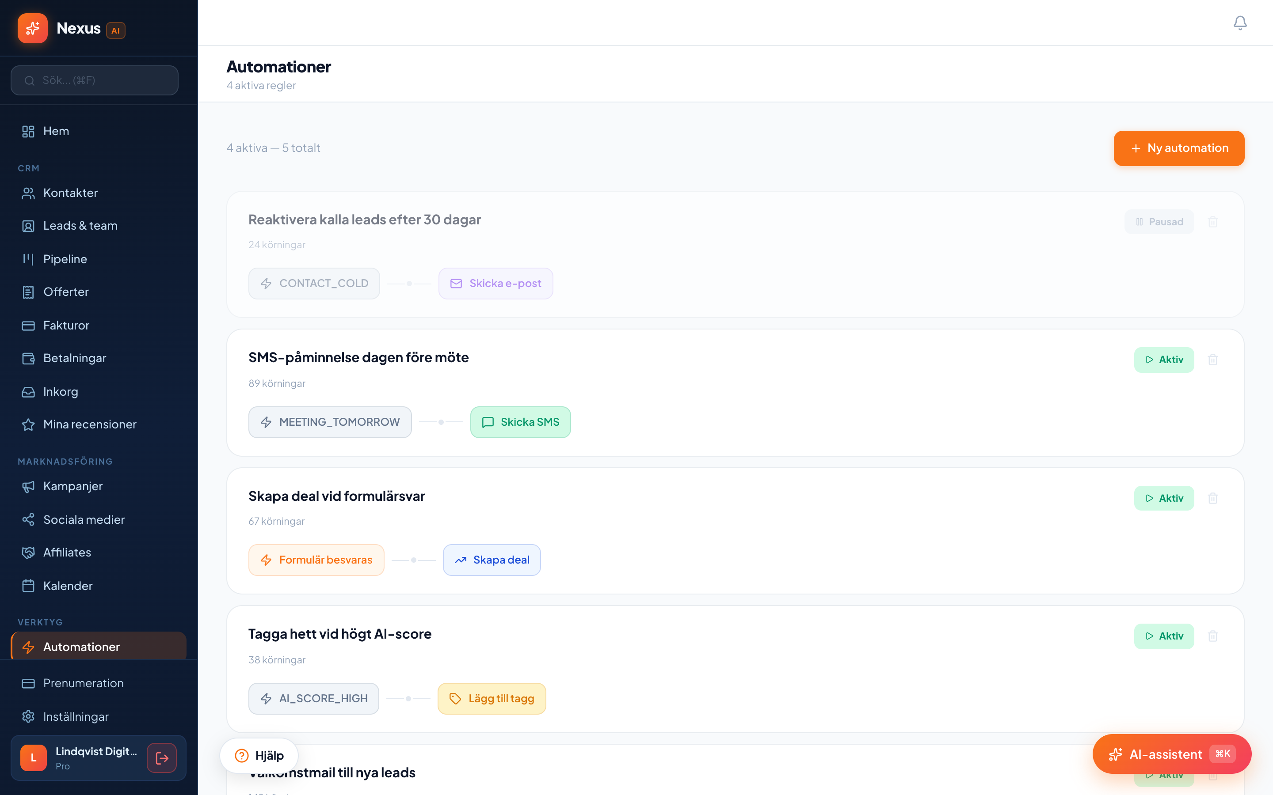Go to Hem in the sidebar
Image resolution: width=1273 pixels, height=795 pixels.
(99, 131)
